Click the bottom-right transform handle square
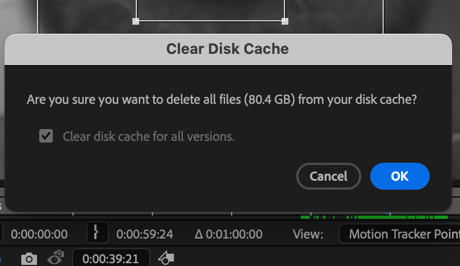460x266 pixels. tap(285, 21)
